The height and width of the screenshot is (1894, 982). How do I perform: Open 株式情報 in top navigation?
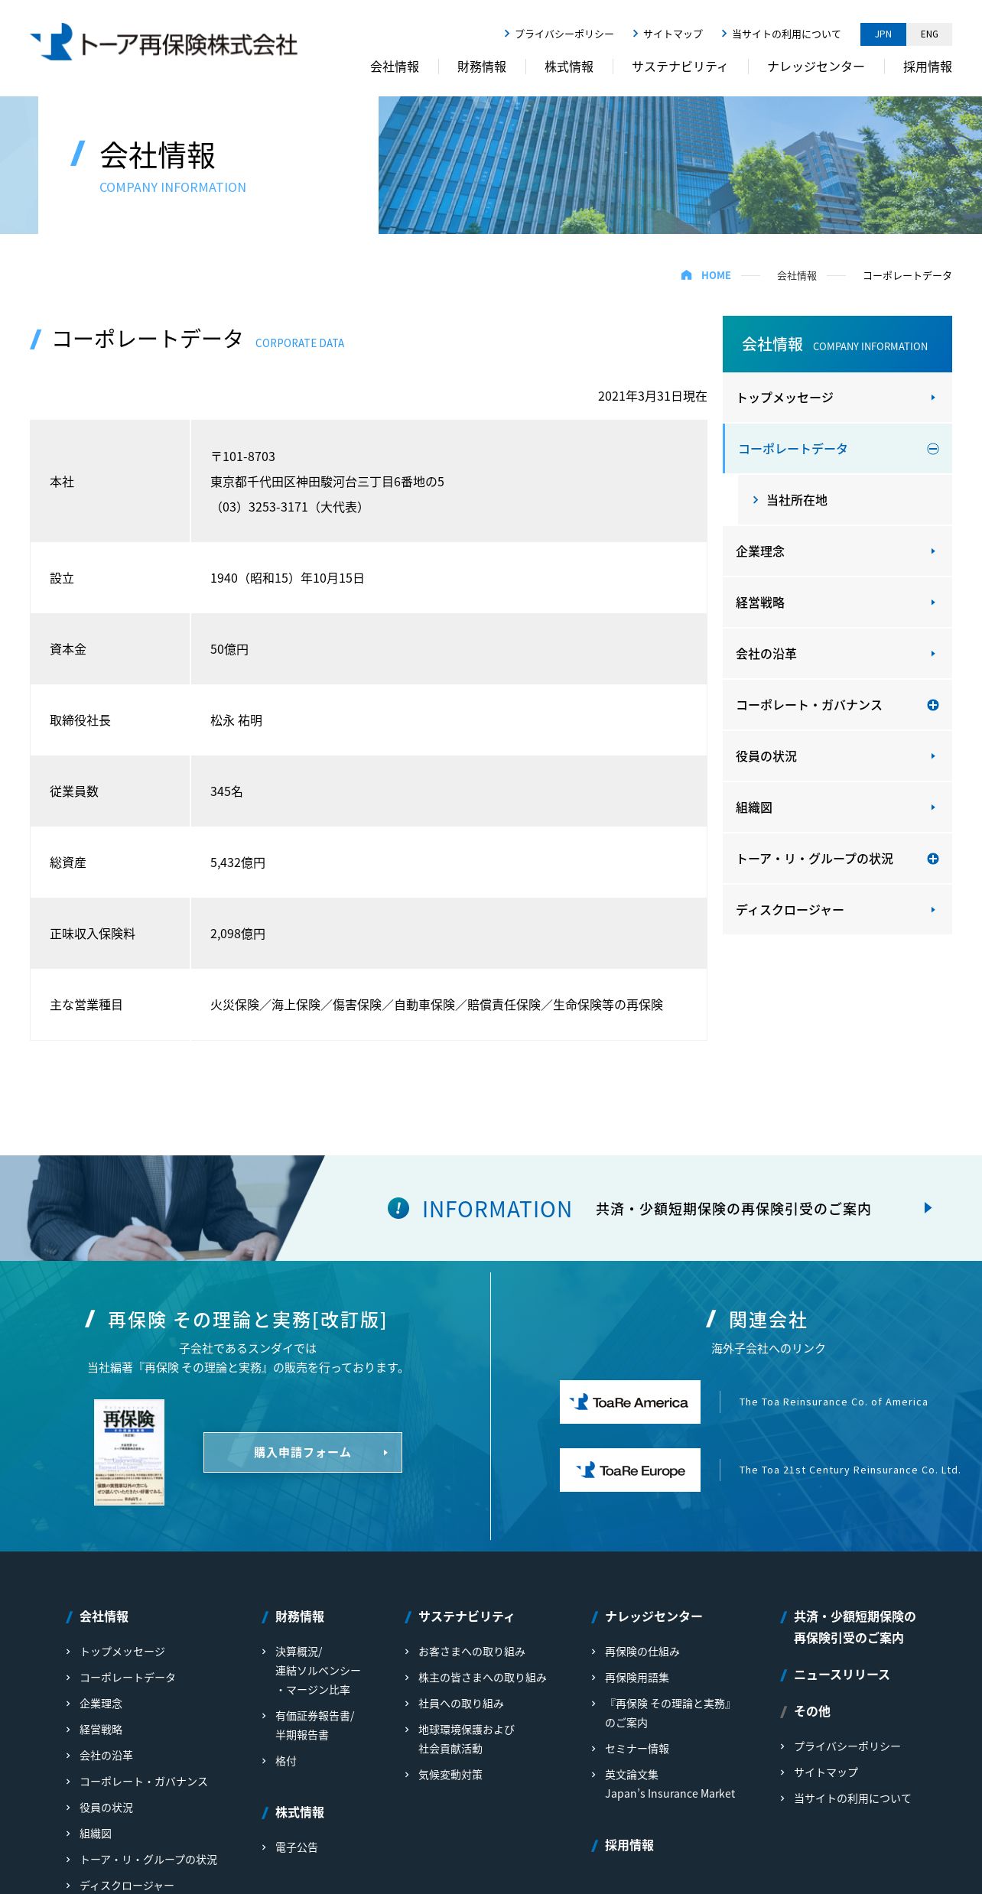[x=569, y=67]
